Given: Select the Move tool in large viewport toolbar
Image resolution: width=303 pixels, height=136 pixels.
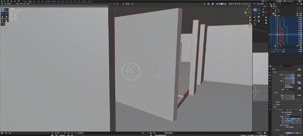Looking at the screenshot, I should pyautogui.click(x=3, y=13).
